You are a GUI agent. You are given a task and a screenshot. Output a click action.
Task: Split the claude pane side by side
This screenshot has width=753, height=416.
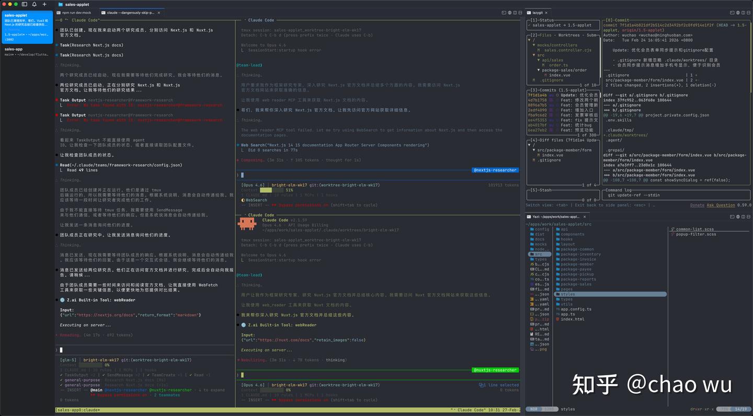pyautogui.click(x=515, y=13)
